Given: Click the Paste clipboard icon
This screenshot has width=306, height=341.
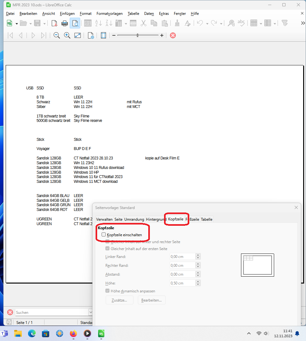Looking at the screenshot, I should click(165, 23).
